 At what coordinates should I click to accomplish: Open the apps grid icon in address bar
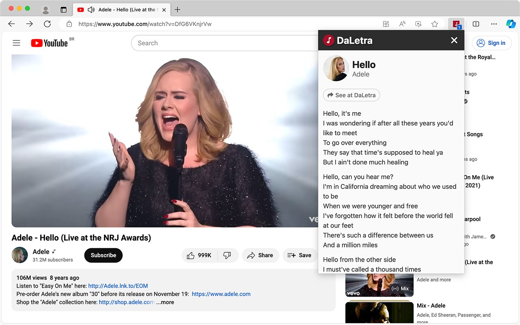coord(386,24)
